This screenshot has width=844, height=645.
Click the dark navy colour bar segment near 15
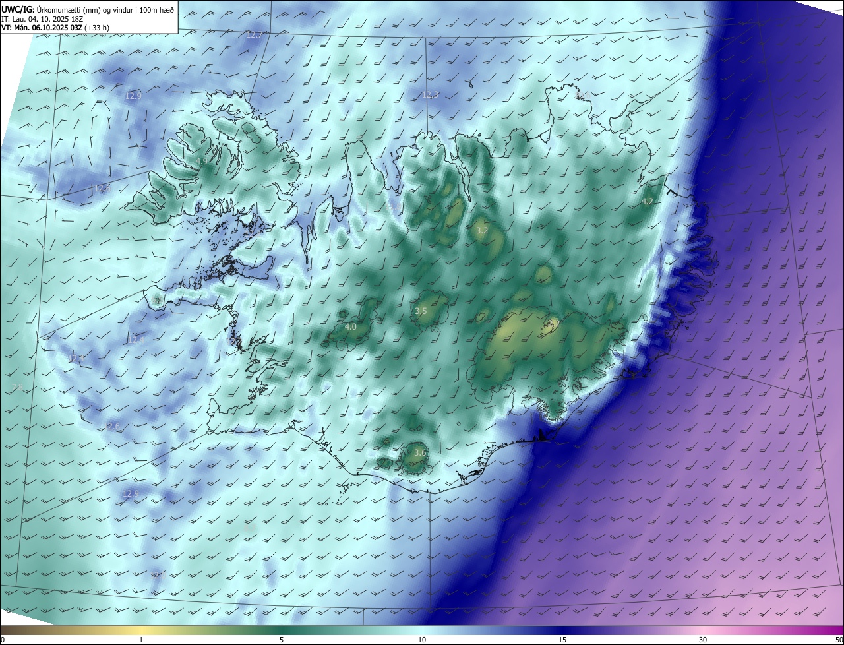(562, 630)
